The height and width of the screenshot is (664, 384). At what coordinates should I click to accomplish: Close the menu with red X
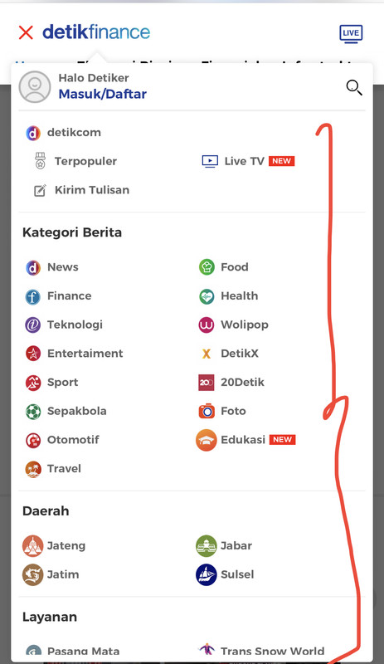click(x=26, y=32)
